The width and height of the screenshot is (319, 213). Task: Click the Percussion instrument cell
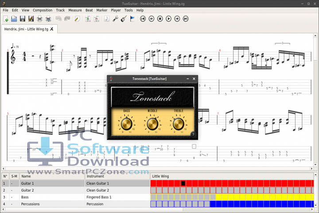pos(117,204)
